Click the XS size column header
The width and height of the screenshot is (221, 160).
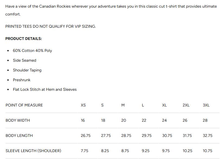[x=83, y=105]
